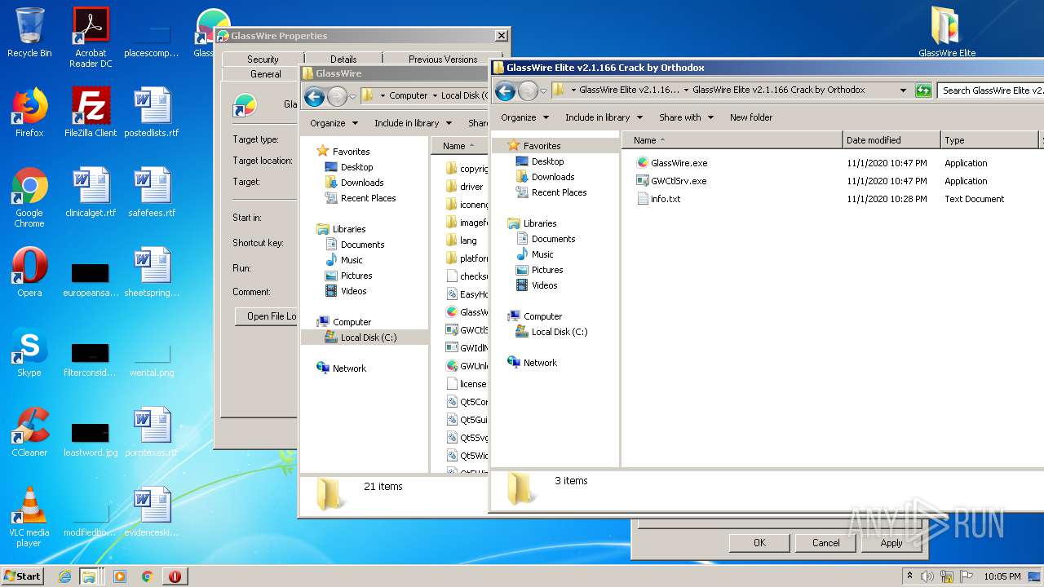The image size is (1044, 587).
Task: Switch to the Details tab
Action: tap(343, 60)
